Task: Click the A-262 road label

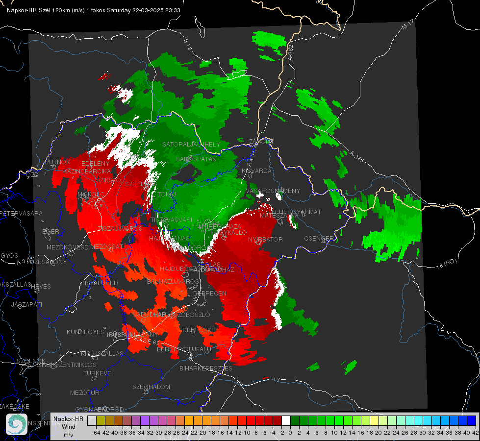Action: (290, 52)
